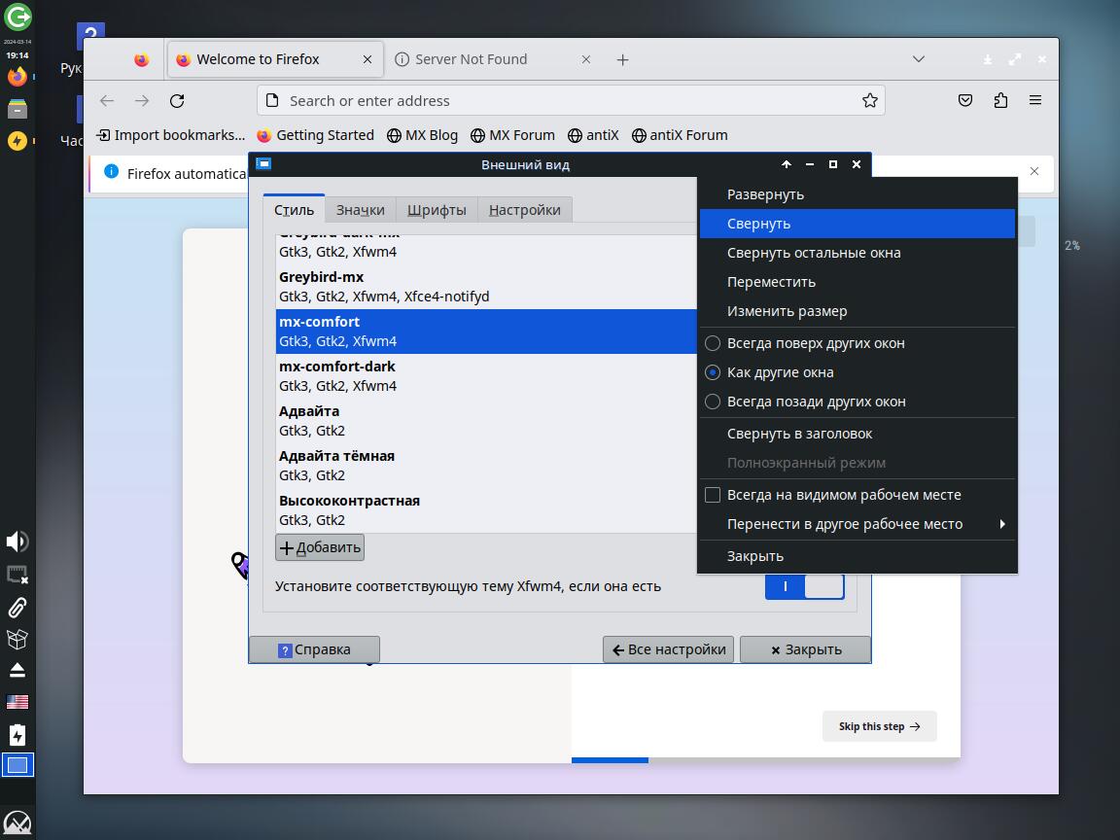This screenshot has width=1120, height=840.
Task: Open the Getting Started bookmark
Action: tap(315, 135)
